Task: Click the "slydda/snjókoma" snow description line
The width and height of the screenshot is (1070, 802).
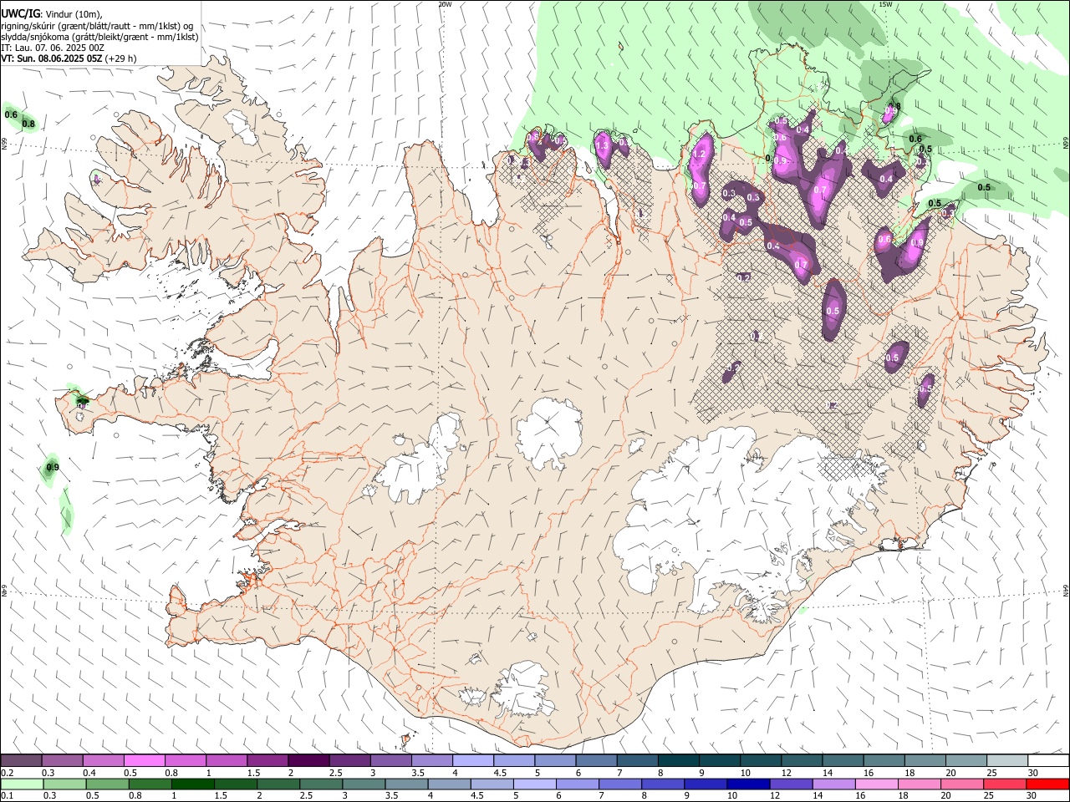Action: coord(99,37)
